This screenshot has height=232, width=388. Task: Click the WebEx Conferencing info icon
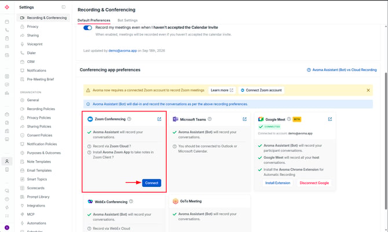131,201
